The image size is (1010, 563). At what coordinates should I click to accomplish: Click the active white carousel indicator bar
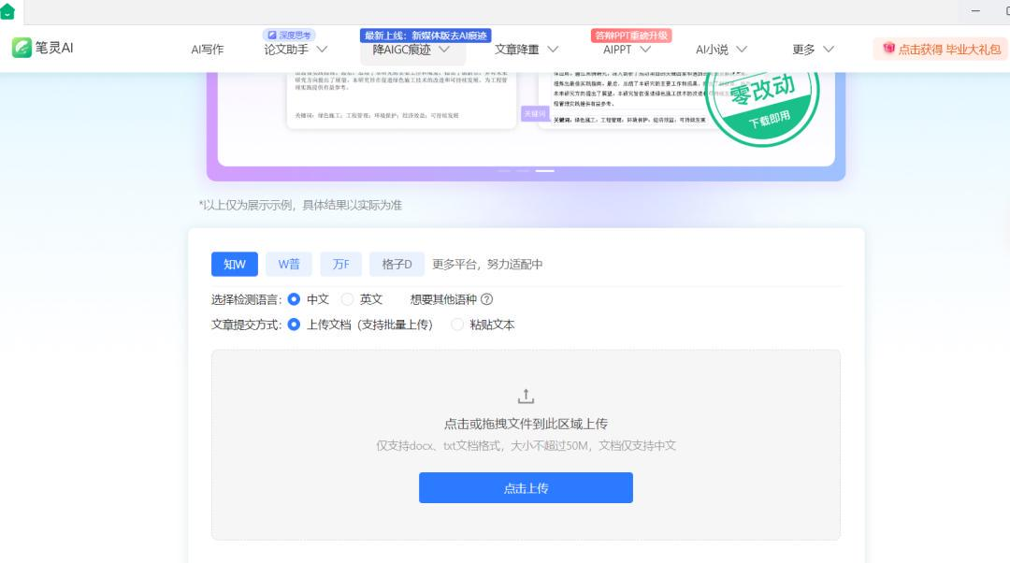[545, 171]
